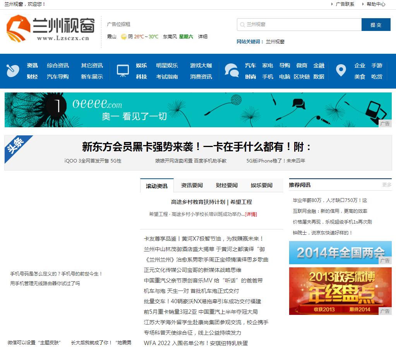
Task: Open 《兰州兰州》治愈系男歌手 news item
Action: pyautogui.click(x=206, y=260)
